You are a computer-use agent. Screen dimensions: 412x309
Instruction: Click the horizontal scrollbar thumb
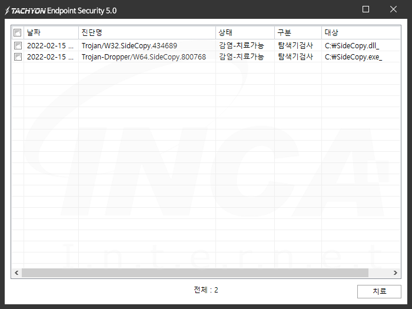point(195,273)
